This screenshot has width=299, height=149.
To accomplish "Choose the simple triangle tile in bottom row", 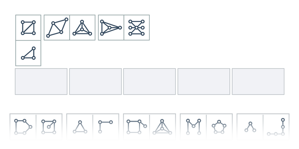I will pos(80,127).
